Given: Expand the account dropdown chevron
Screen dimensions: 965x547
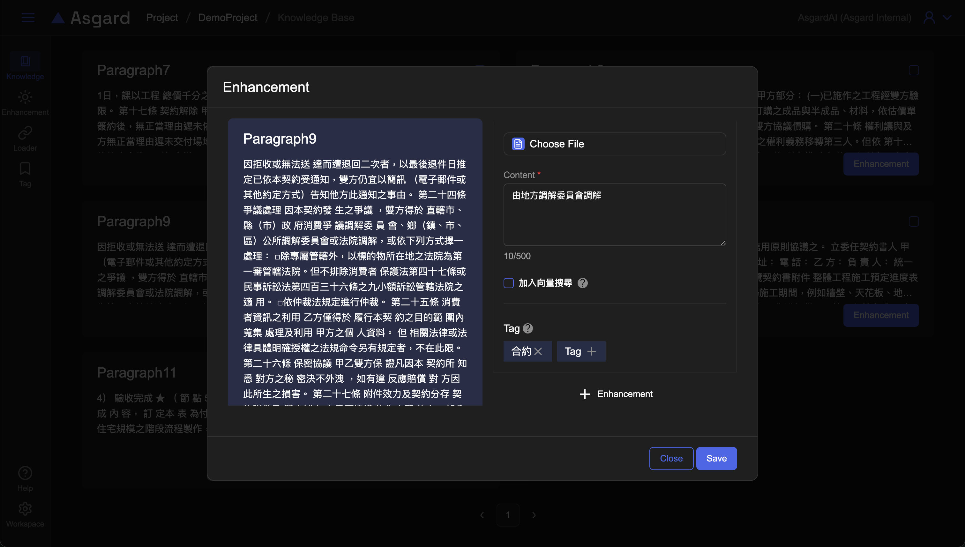Looking at the screenshot, I should [947, 18].
